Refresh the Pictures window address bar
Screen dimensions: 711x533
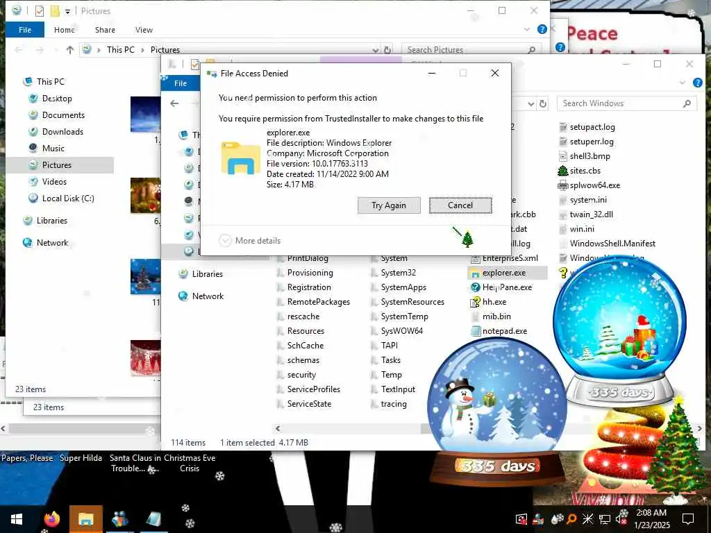387,50
